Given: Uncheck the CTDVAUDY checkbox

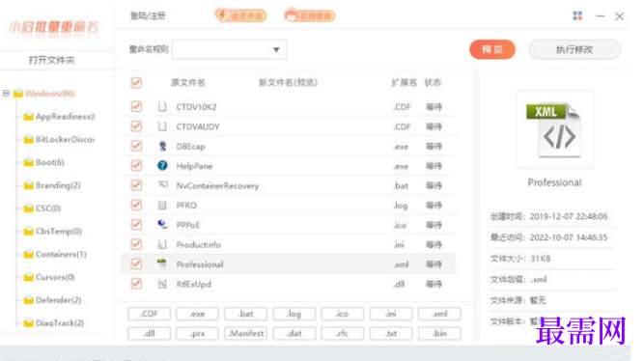Looking at the screenshot, I should [x=136, y=126].
